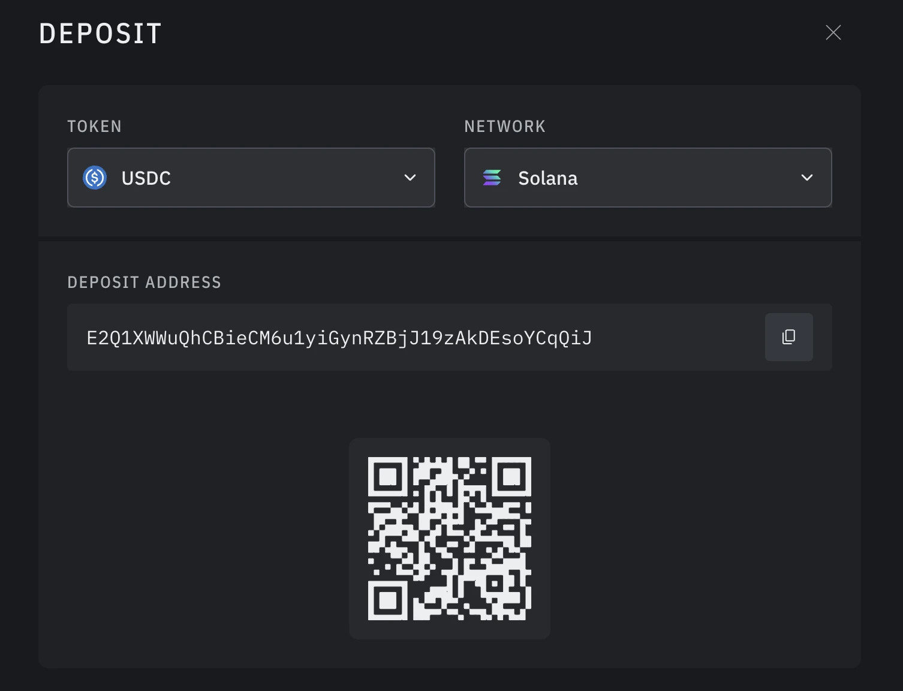This screenshot has width=903, height=691.
Task: Click the QR code image
Action: (450, 537)
